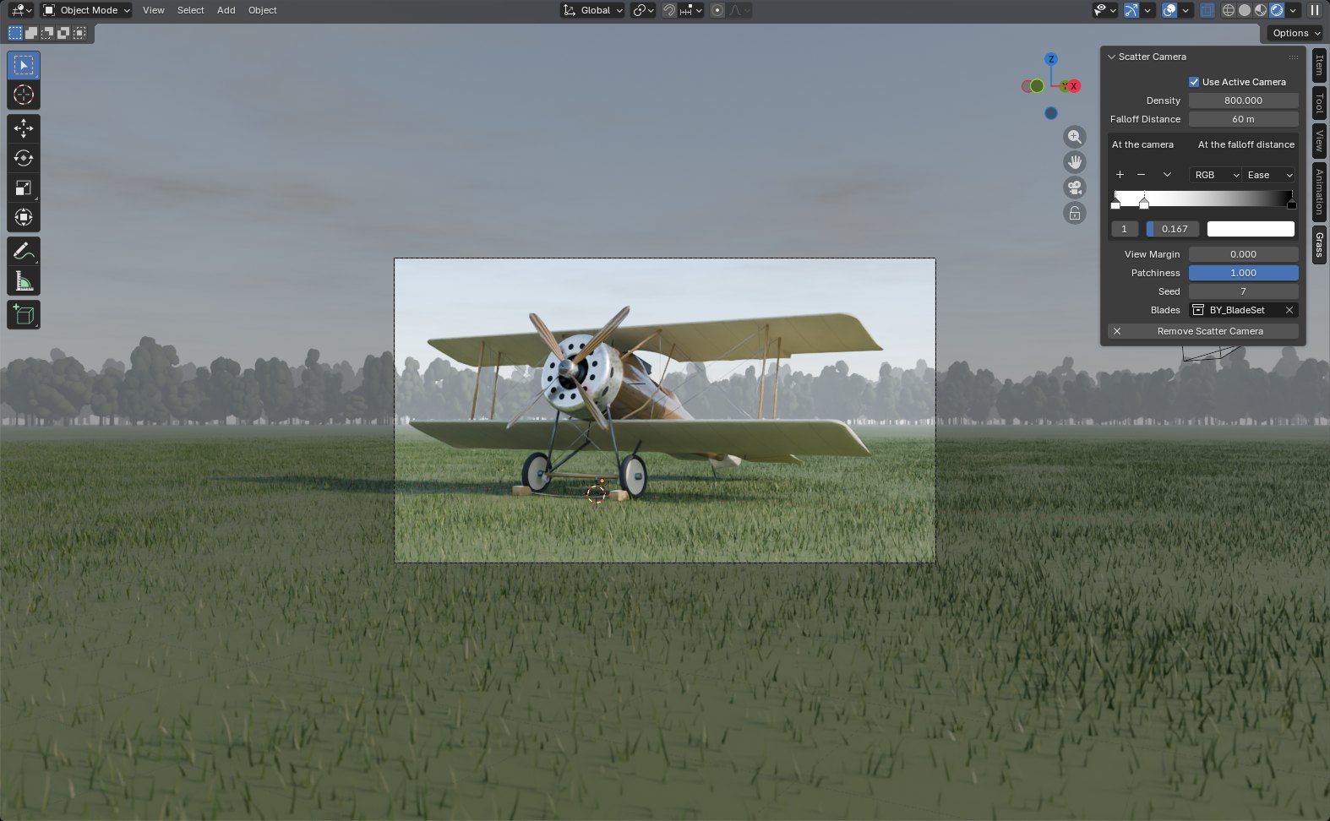
Task: Click the viewport zoom magnifier icon
Action: pos(1075,137)
